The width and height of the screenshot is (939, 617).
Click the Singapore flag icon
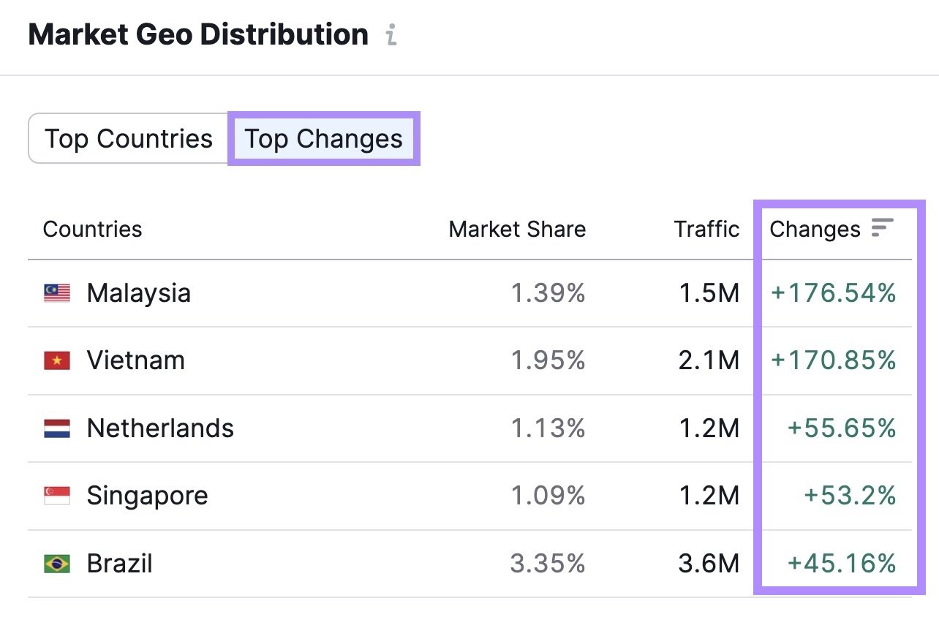coord(59,495)
